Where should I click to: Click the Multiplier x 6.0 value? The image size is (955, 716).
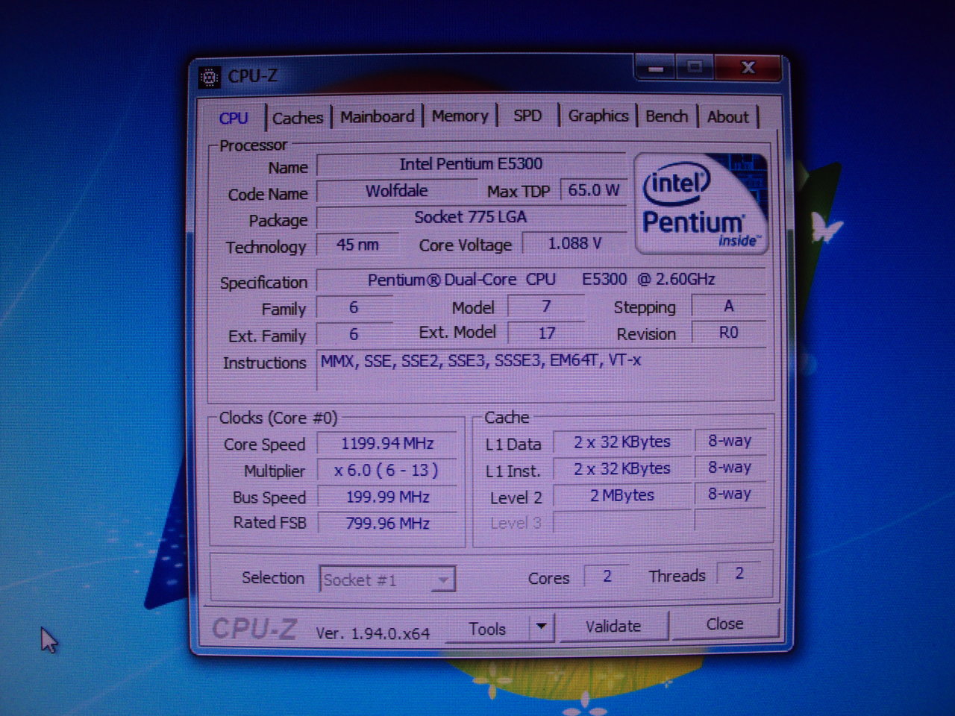tap(387, 471)
